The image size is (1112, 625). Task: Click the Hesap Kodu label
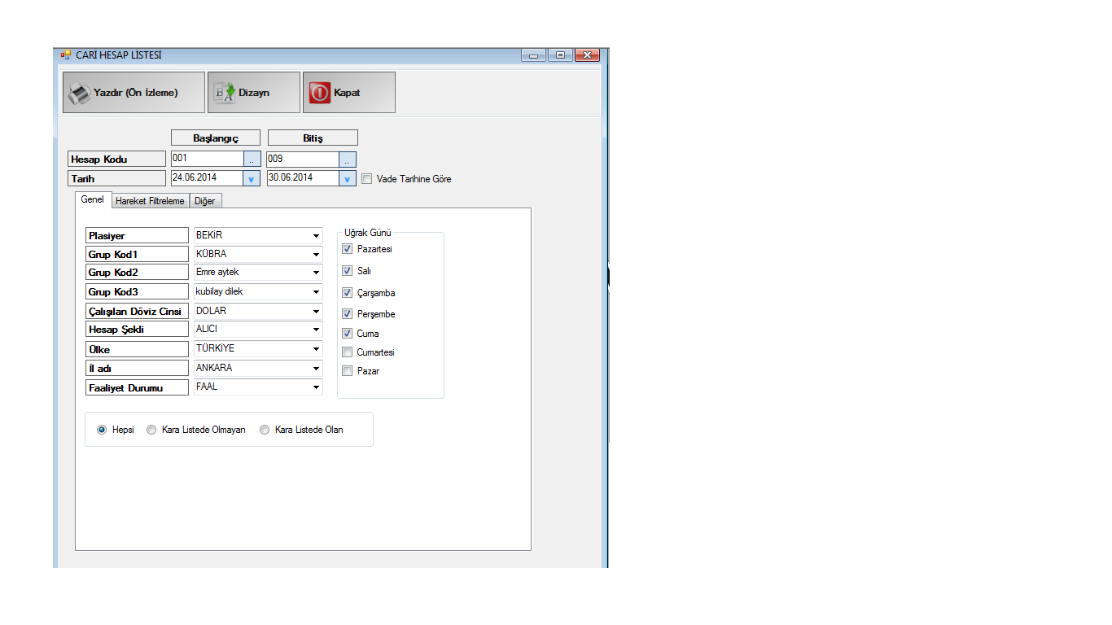[116, 160]
